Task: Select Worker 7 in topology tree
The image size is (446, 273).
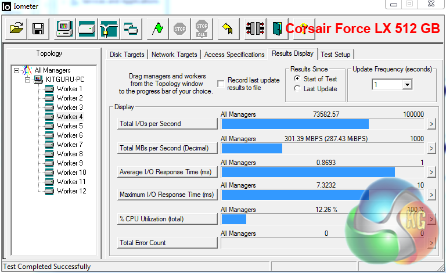Action: pyautogui.click(x=70, y=145)
